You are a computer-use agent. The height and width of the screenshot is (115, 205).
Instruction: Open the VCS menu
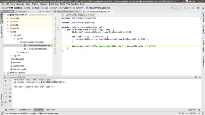(x=68, y=4)
